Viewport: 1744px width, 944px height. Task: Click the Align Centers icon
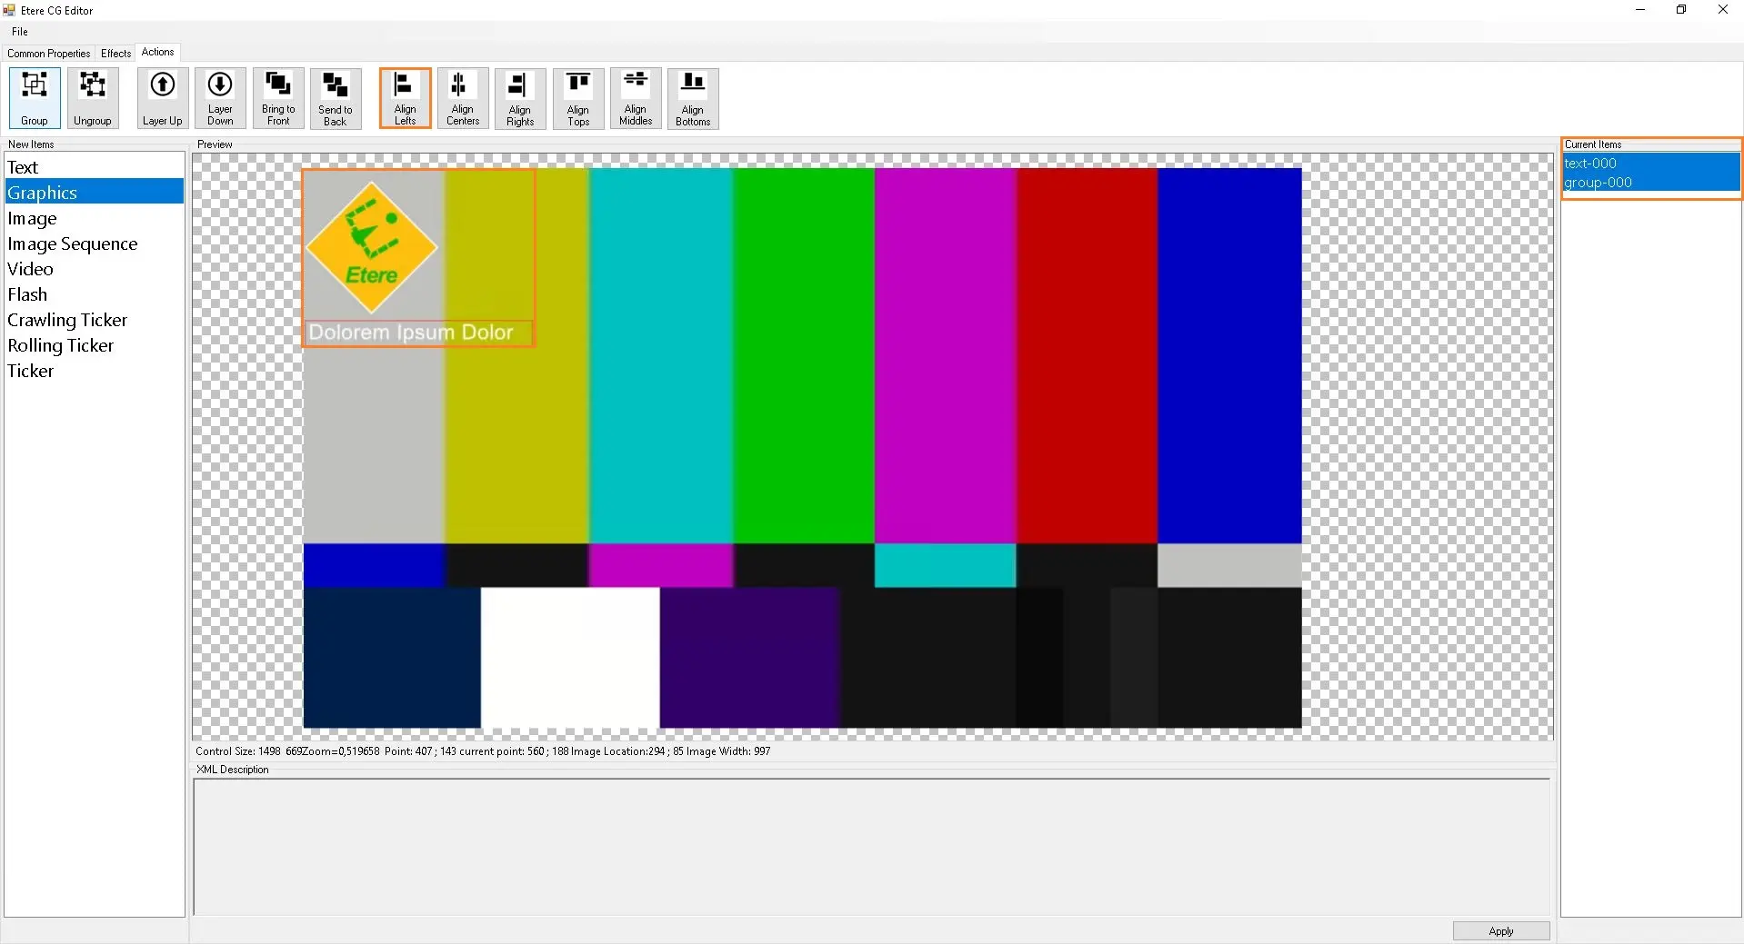[x=463, y=97]
